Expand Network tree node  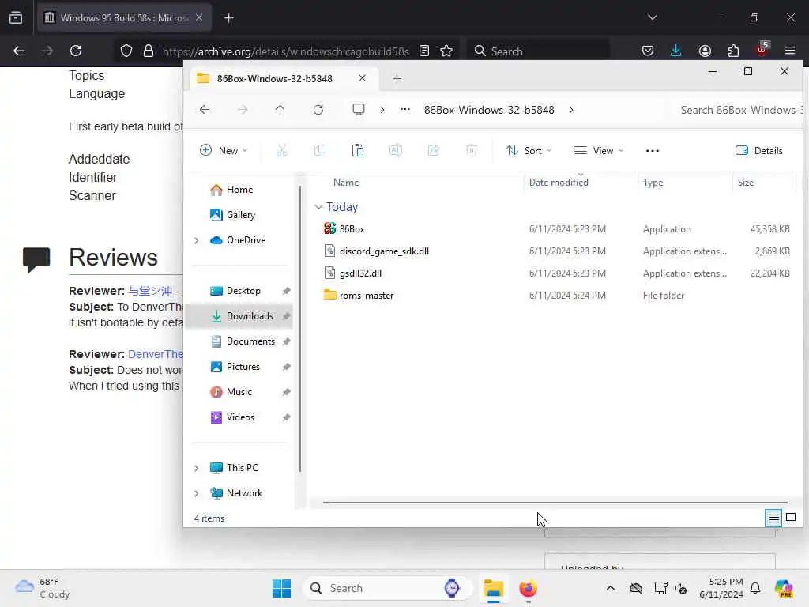[197, 493]
